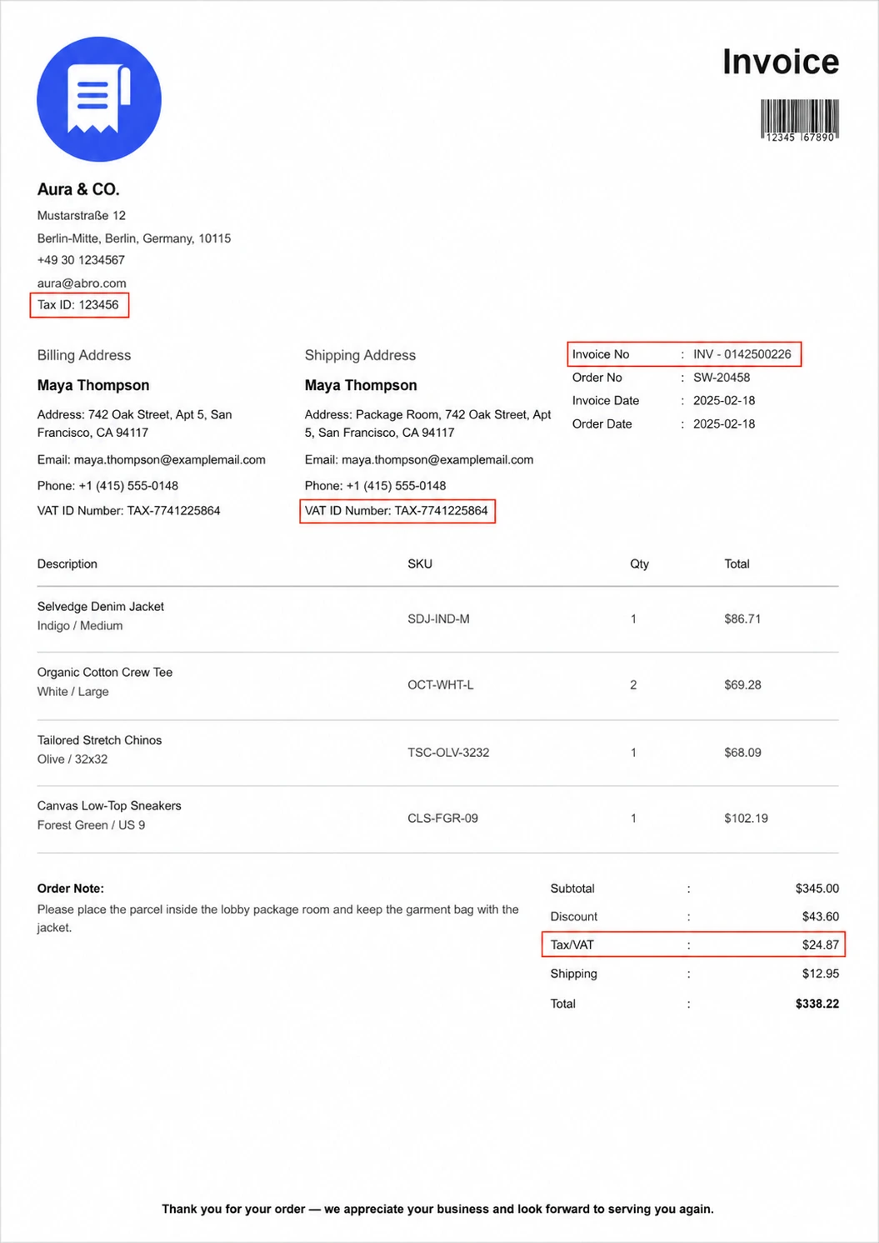
Task: Click email aura@abro.com
Action: pyautogui.click(x=82, y=283)
